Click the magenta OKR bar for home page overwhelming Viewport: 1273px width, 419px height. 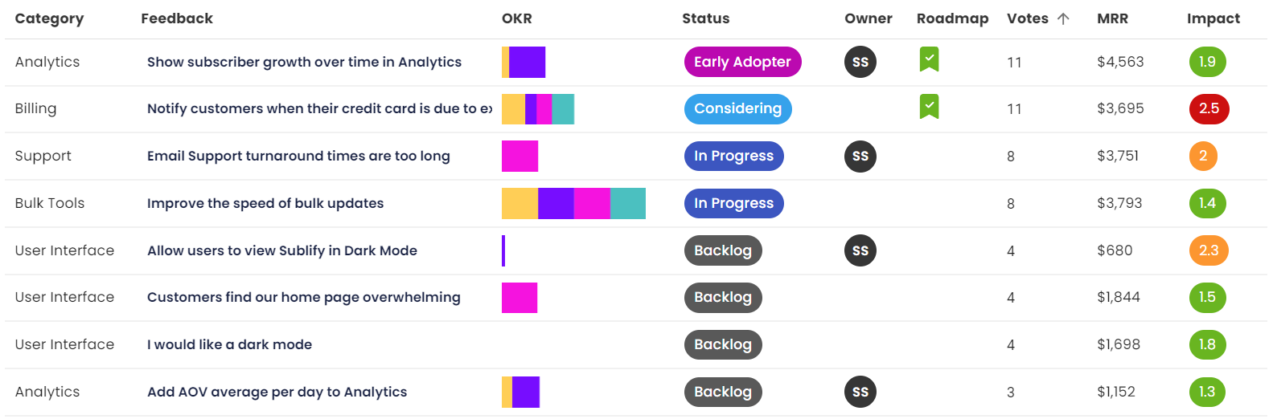519,298
